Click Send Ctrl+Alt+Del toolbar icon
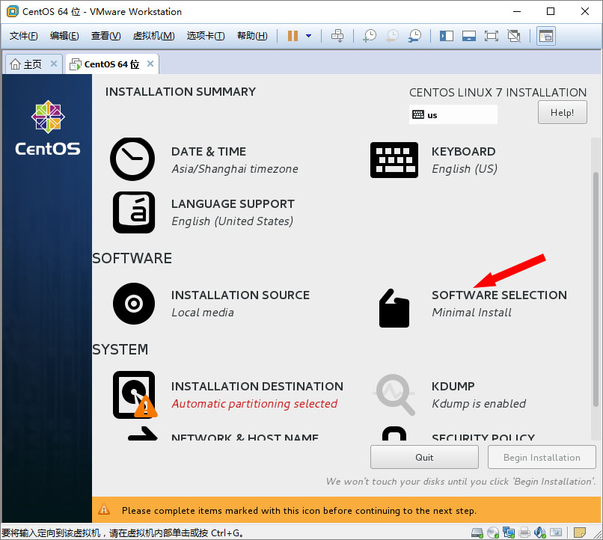The image size is (603, 540). point(337,36)
